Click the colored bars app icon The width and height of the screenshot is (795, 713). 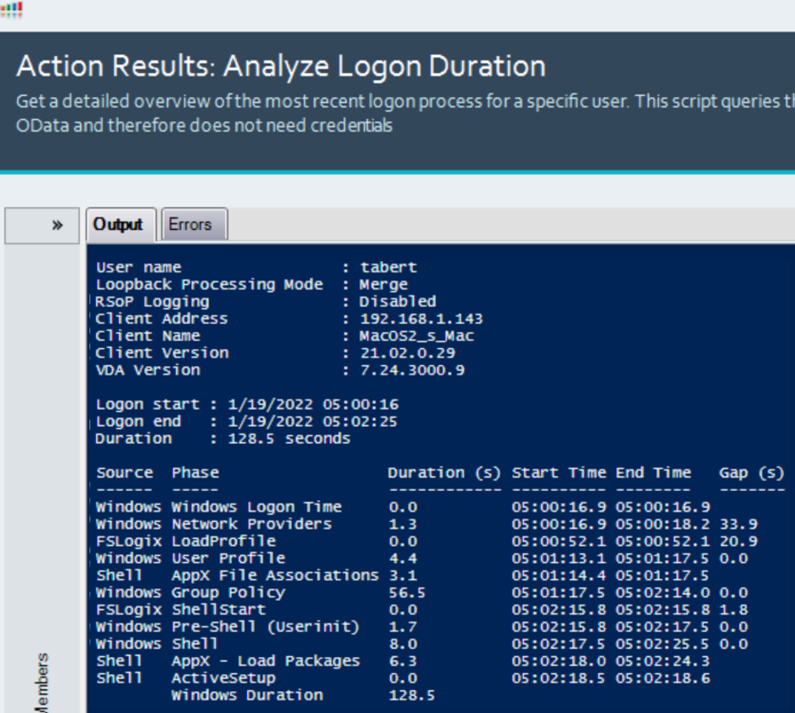pyautogui.click(x=11, y=9)
